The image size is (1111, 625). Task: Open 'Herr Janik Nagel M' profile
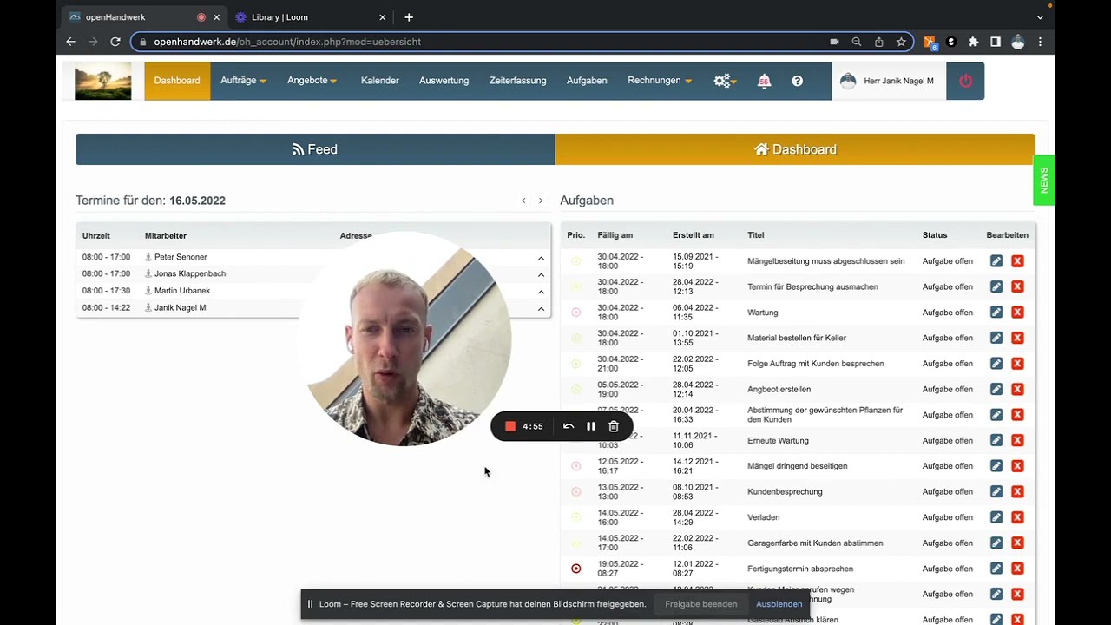pos(889,81)
